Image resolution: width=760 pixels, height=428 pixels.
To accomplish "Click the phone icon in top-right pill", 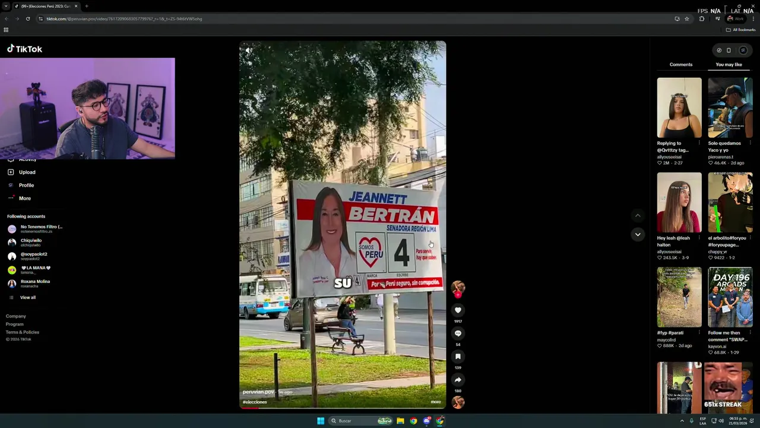I will point(729,51).
